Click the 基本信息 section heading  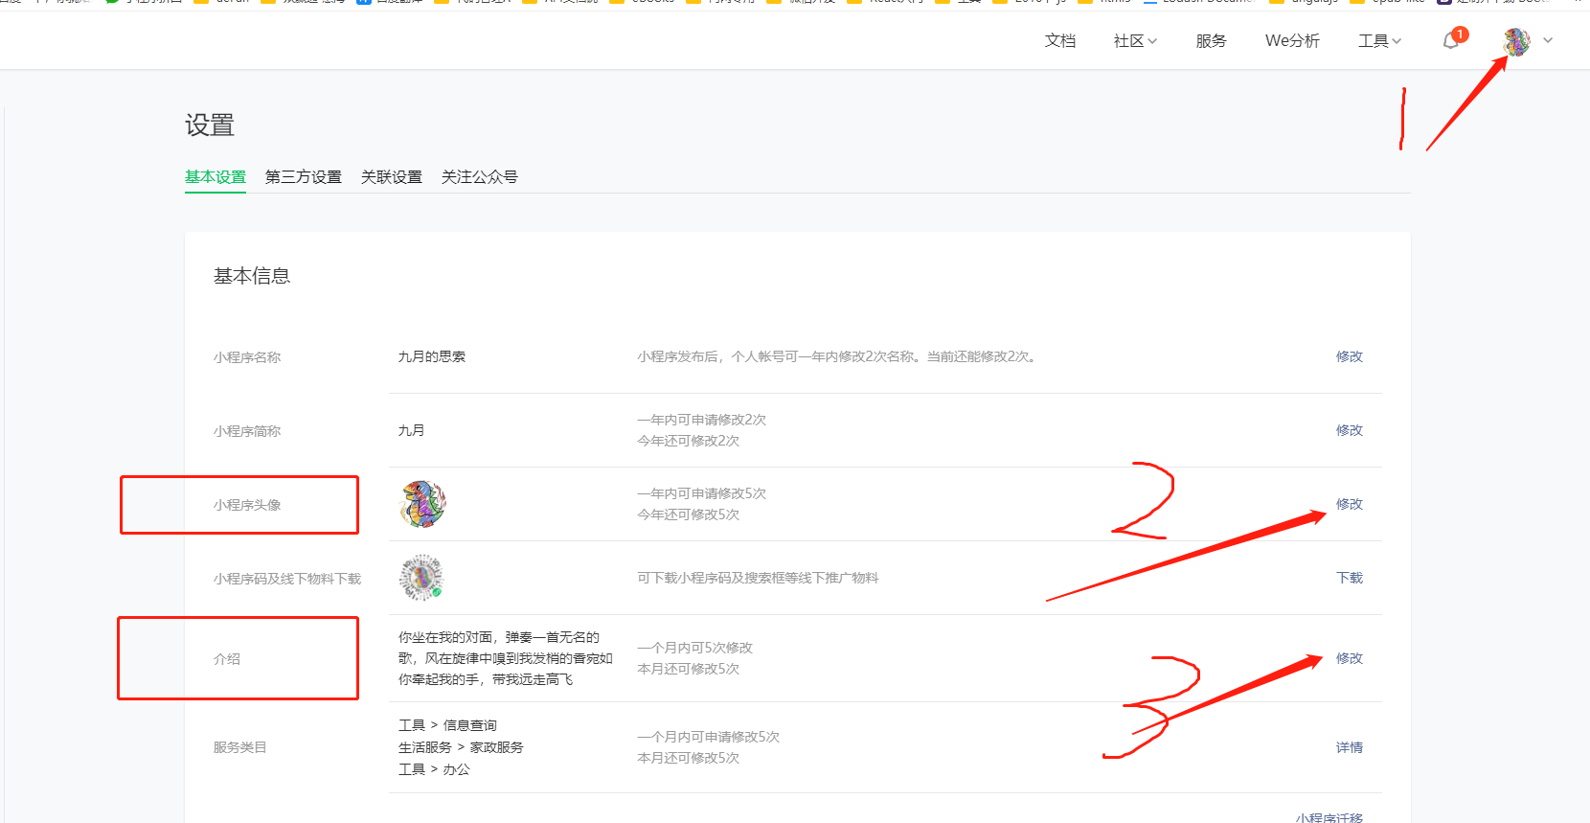coord(252,276)
